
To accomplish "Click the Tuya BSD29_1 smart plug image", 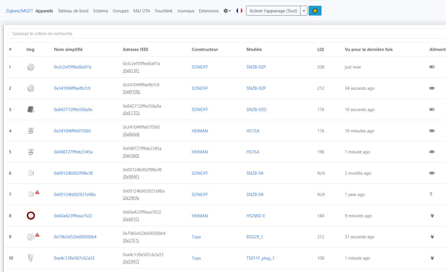I will pyautogui.click(x=31, y=237).
